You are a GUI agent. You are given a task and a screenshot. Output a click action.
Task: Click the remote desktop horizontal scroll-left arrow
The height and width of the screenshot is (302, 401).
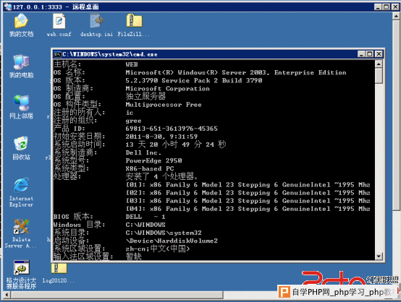point(7,295)
